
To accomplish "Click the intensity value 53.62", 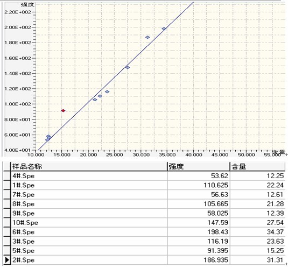I will point(219,176).
